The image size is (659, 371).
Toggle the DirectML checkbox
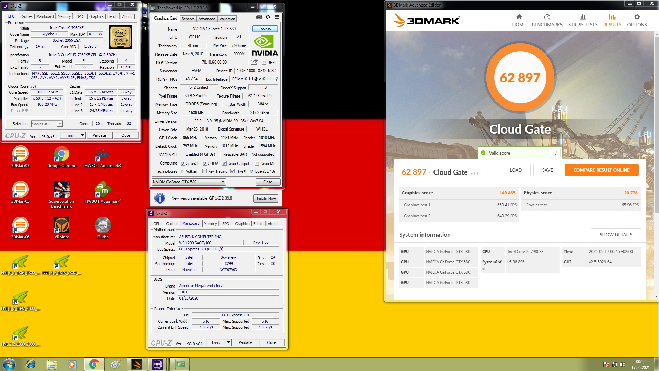(x=257, y=164)
